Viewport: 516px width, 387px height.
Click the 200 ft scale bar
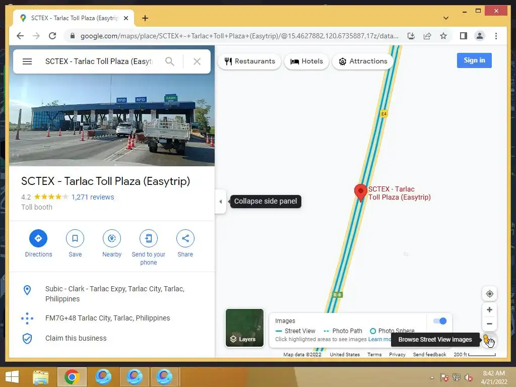coord(475,354)
